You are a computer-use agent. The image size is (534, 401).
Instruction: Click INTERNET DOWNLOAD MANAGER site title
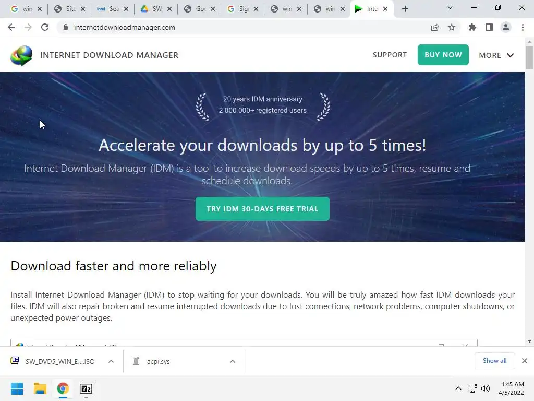(x=110, y=55)
